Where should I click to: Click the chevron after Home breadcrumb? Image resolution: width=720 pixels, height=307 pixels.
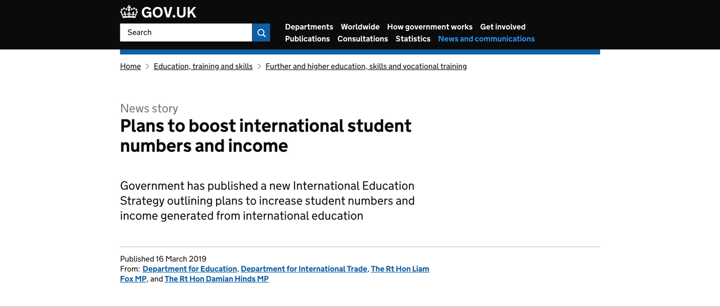(147, 67)
